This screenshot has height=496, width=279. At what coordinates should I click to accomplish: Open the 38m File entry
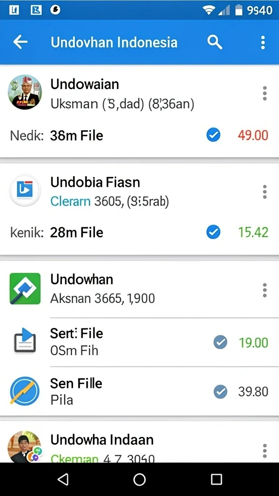tap(77, 136)
